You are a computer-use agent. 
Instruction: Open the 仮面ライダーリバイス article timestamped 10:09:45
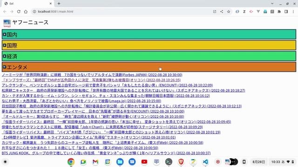(116, 122)
